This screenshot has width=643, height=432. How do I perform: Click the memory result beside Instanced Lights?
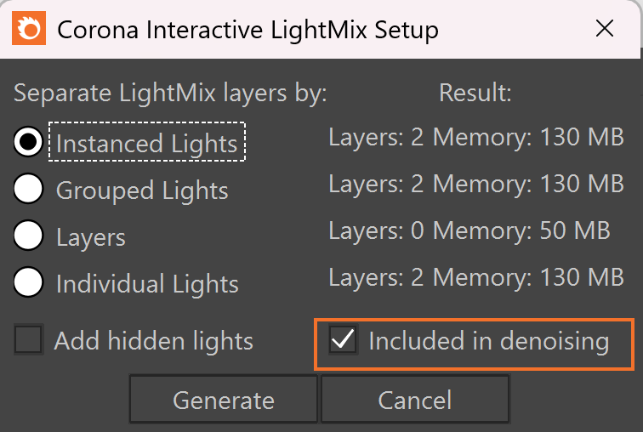[x=476, y=137]
